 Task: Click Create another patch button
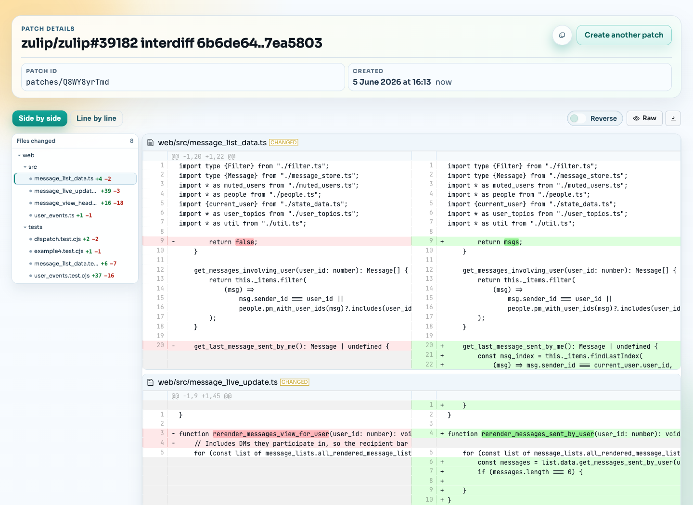(x=624, y=35)
